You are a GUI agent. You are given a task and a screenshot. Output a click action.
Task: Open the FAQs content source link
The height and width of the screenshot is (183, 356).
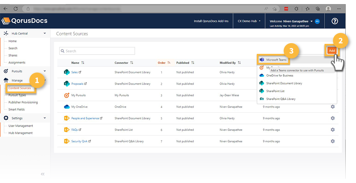coord(74,130)
